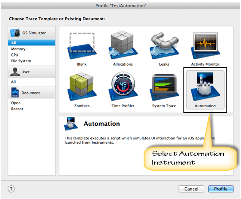Click the User silhouette icon
The height and width of the screenshot is (199, 241).
[x=15, y=72]
